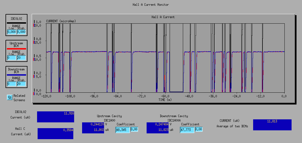Click the Hall A Current plot title
This screenshot has height=143, width=302.
(163, 17)
